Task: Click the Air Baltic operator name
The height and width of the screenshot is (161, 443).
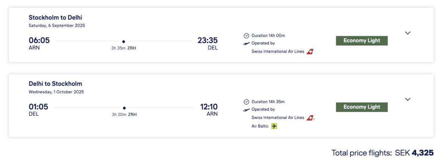Action: coord(260,126)
